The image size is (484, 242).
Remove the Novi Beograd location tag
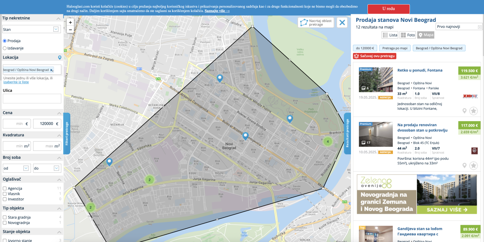pyautogui.click(x=52, y=70)
